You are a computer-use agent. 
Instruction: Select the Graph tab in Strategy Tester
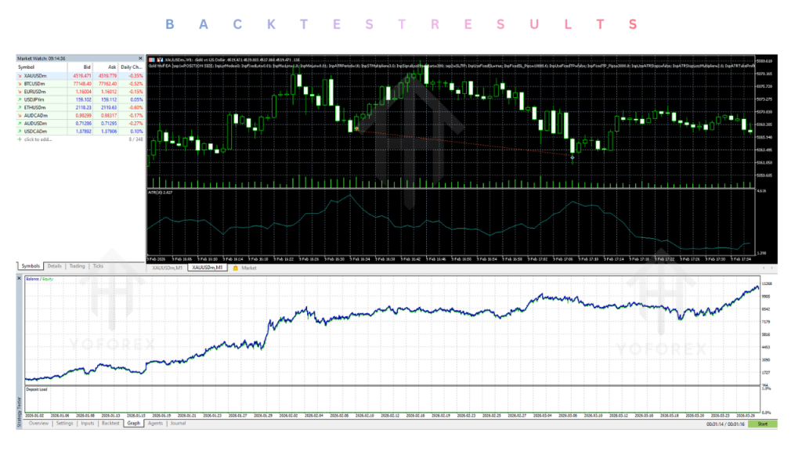[x=133, y=424]
